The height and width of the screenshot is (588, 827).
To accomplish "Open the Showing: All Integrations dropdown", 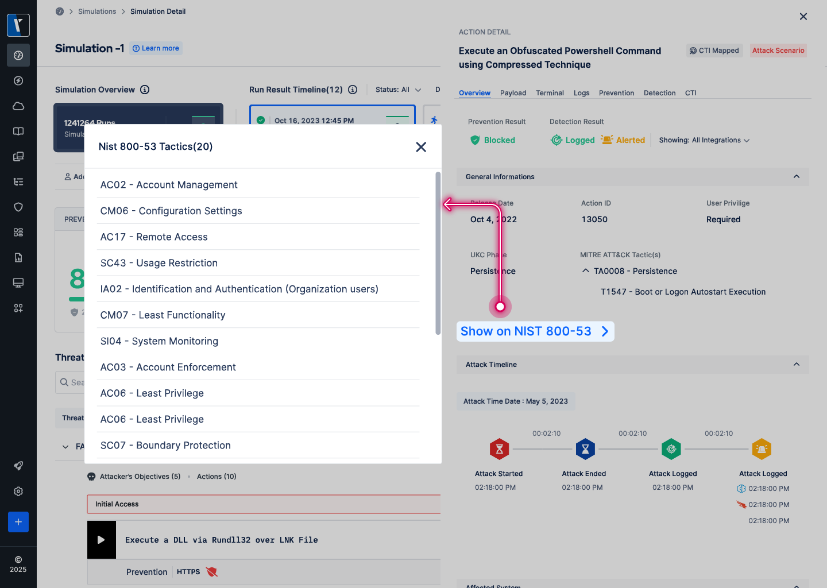I will [x=704, y=140].
